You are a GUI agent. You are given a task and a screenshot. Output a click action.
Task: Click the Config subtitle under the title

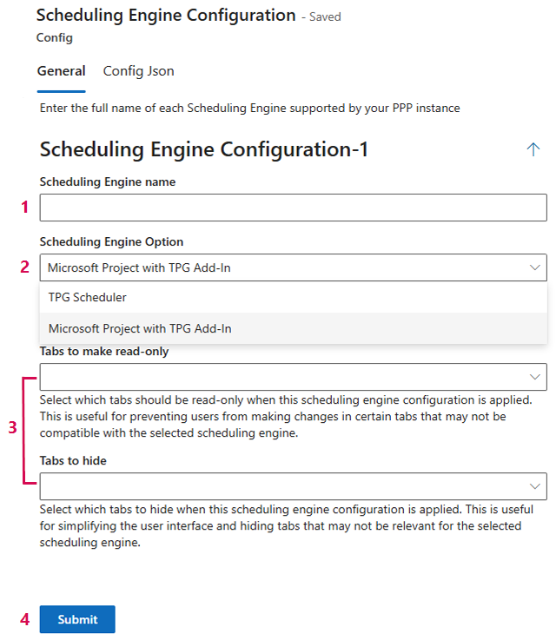pyautogui.click(x=54, y=37)
